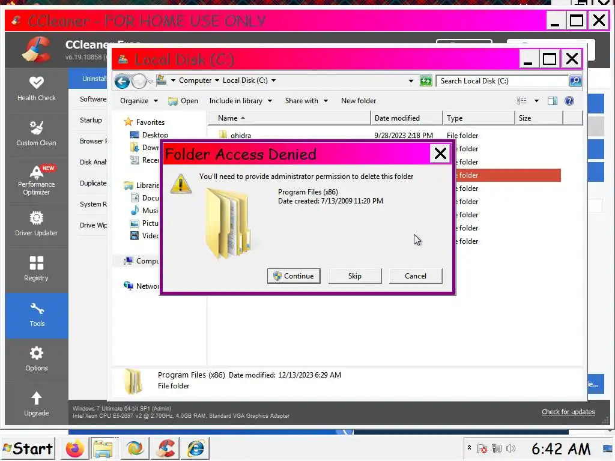Click Upgrade arrow in CCleaner sidebar
This screenshot has height=461, width=615.
point(37,404)
